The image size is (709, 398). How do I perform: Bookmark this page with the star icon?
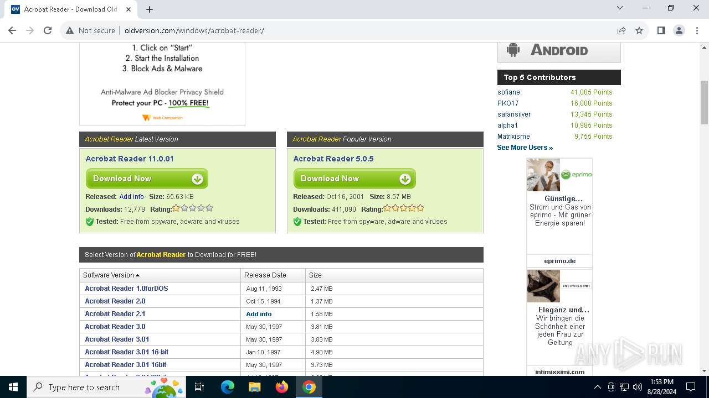639,30
